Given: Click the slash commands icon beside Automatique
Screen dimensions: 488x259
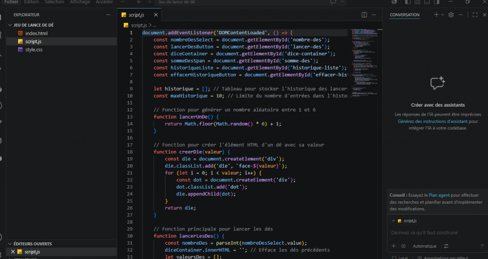Looking at the screenshot, I should pyautogui.click(x=403, y=246).
